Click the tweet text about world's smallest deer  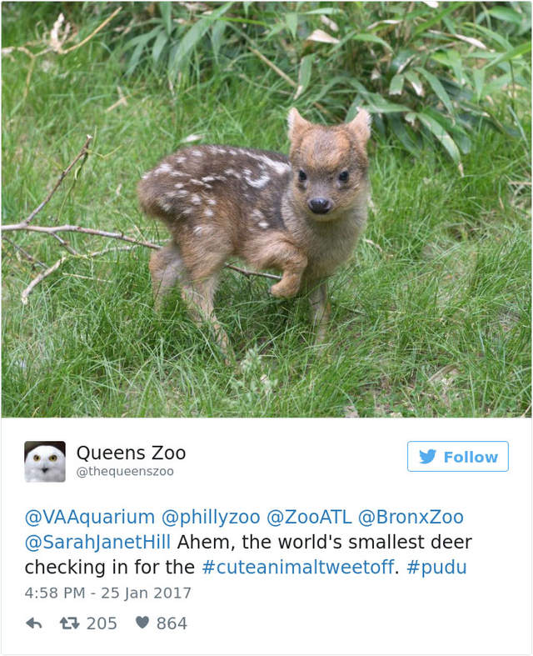click(248, 555)
